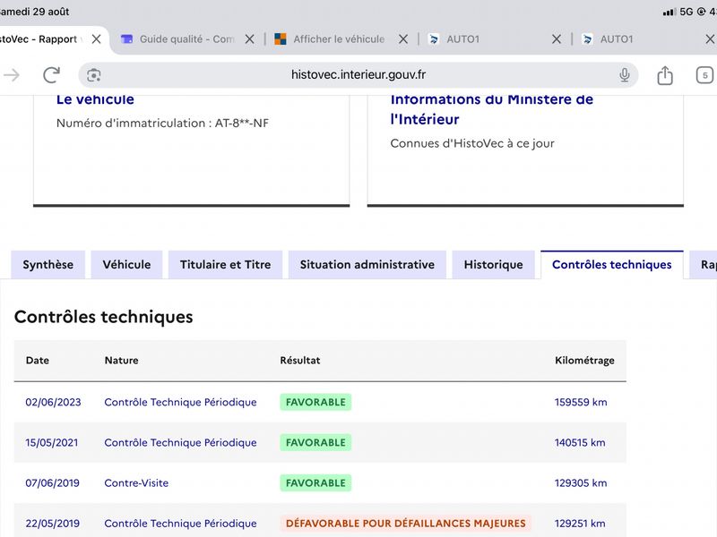This screenshot has height=537, width=717.
Task: Open the tab overview showing 5 tabs
Action: tap(704, 75)
